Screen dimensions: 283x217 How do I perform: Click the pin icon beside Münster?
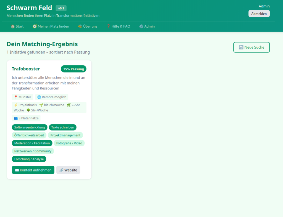16,97
